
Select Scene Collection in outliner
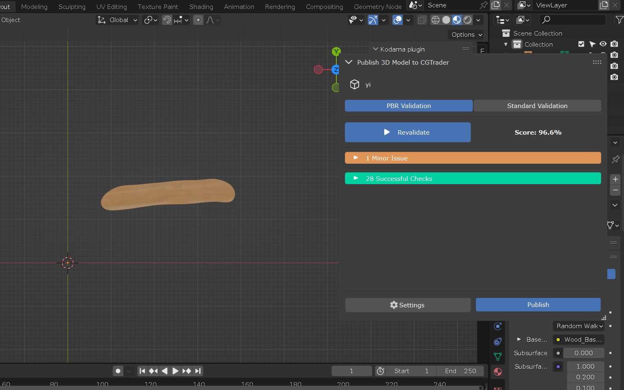coord(538,34)
